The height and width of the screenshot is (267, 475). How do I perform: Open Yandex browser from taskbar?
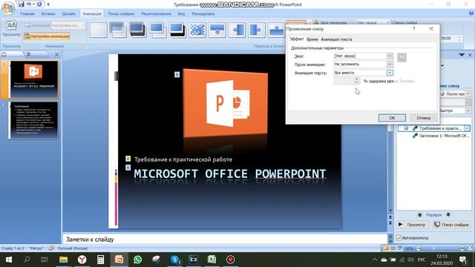pyautogui.click(x=82, y=260)
